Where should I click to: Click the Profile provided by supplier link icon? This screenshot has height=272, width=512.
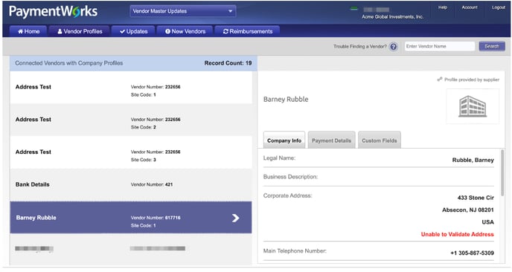(440, 80)
